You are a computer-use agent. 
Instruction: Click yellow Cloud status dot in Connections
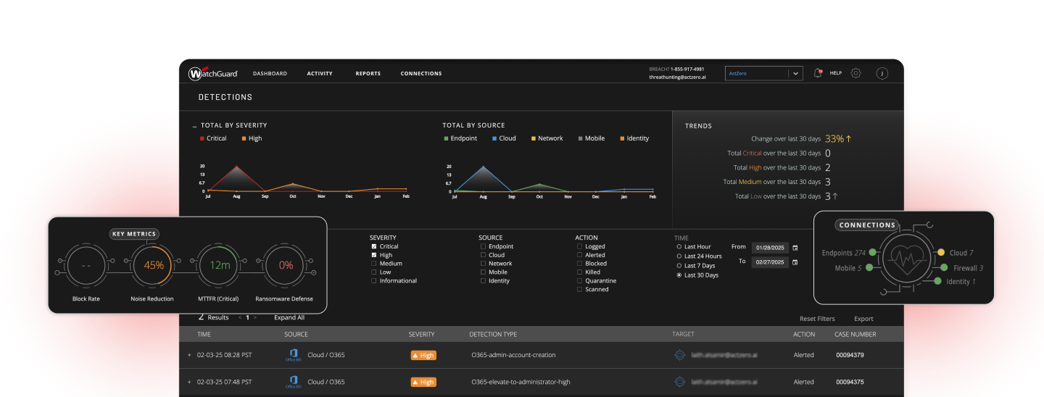click(x=941, y=253)
